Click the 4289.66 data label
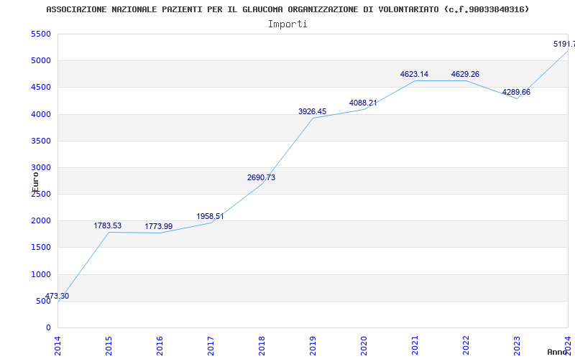This screenshot has height=359, width=575. (516, 92)
